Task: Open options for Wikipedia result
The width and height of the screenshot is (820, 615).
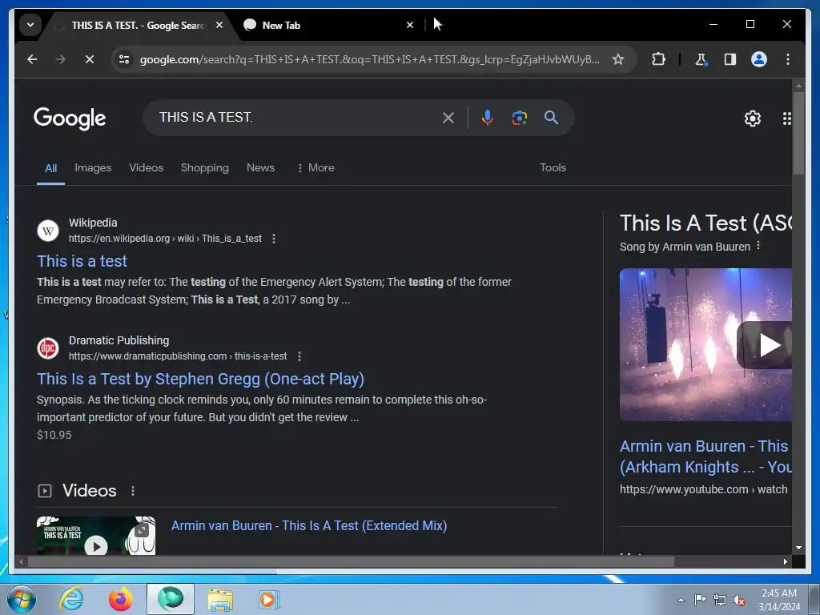Action: pos(274,239)
